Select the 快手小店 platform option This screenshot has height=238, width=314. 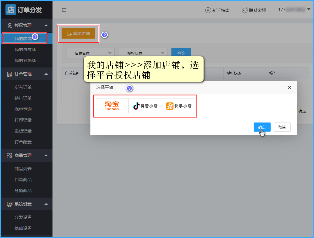(x=179, y=106)
